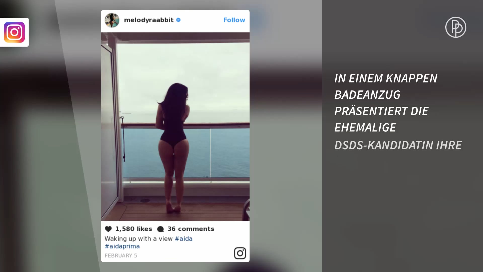
Task: Click the 'IN EINEM KNAPPEN' headline text
Action: coord(386,78)
